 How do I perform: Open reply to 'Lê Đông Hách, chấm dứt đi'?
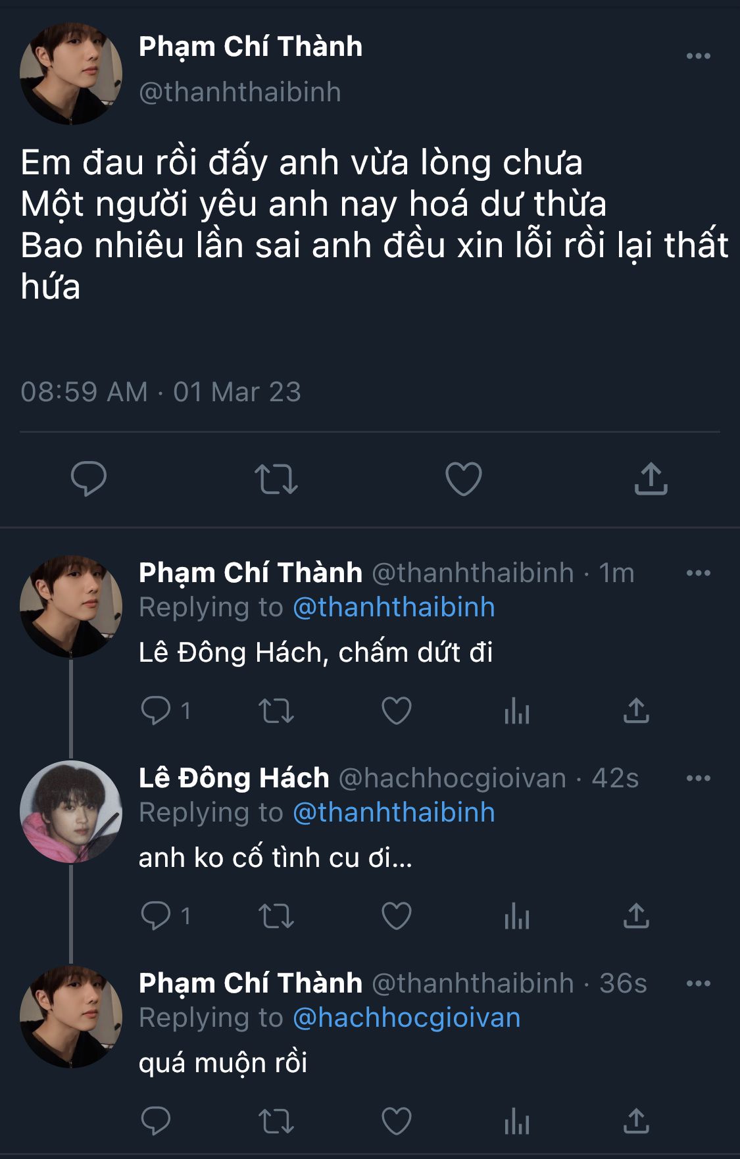pyautogui.click(x=156, y=710)
